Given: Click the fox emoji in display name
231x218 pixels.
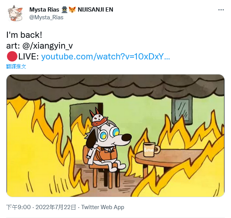Looking at the screenshot, I should click(x=72, y=10).
